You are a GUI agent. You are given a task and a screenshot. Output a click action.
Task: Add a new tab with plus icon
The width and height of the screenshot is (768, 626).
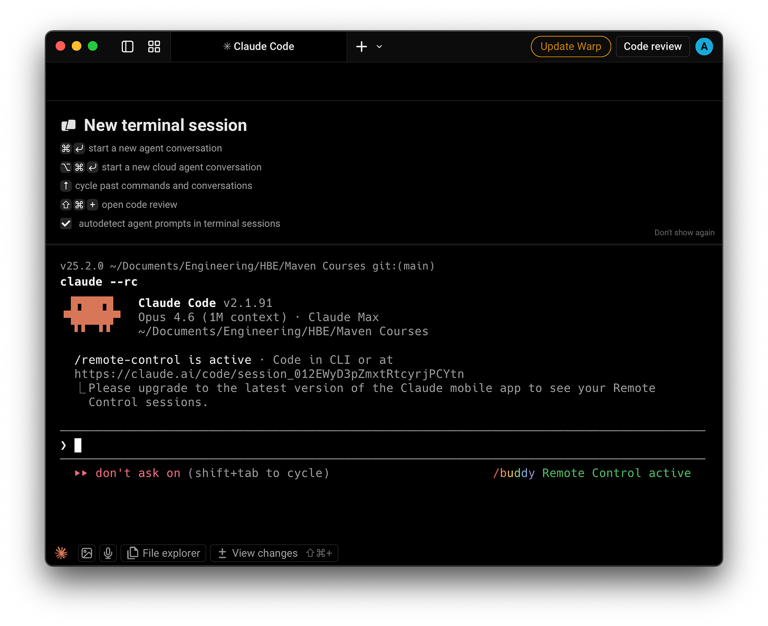(361, 46)
